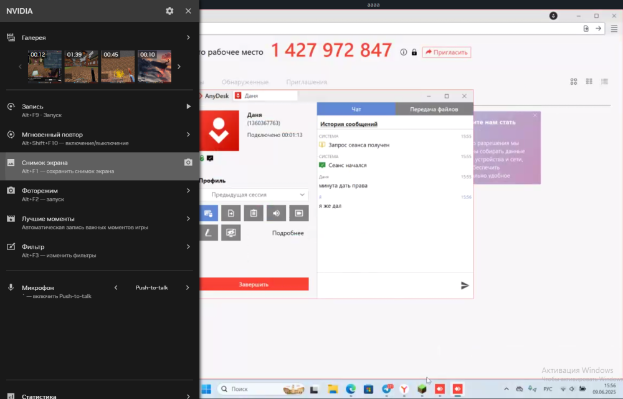Expand the Фильтр entry

188,246
